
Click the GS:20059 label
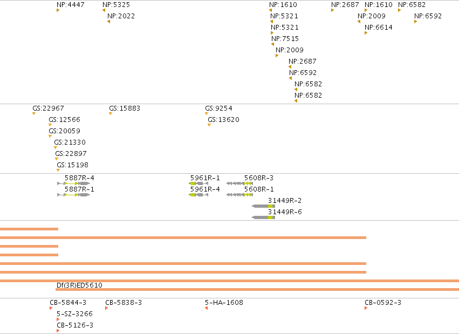tap(64, 131)
